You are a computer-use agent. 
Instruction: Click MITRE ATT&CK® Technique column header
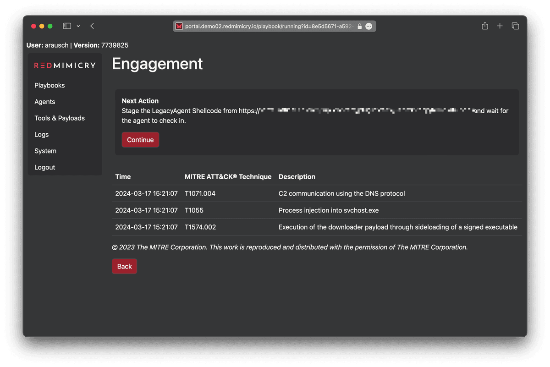pyautogui.click(x=228, y=177)
